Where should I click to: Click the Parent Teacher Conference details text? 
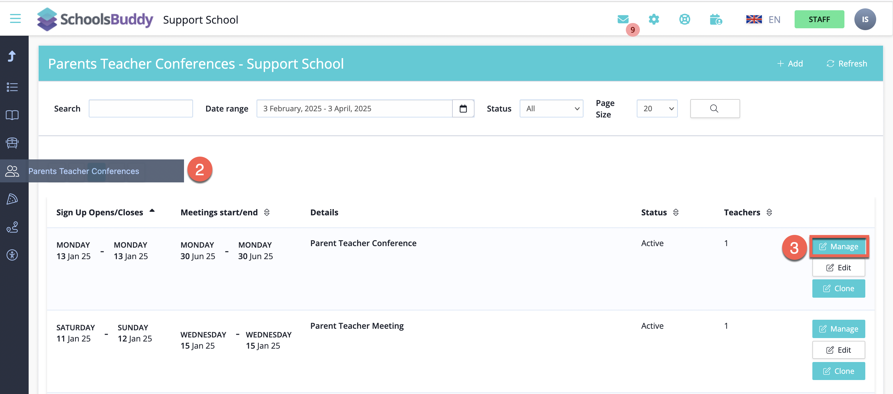(x=363, y=243)
